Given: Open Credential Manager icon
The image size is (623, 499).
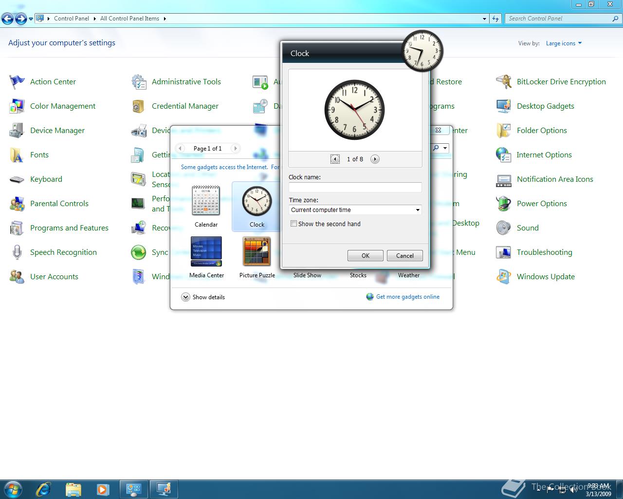Looking at the screenshot, I should pos(139,106).
